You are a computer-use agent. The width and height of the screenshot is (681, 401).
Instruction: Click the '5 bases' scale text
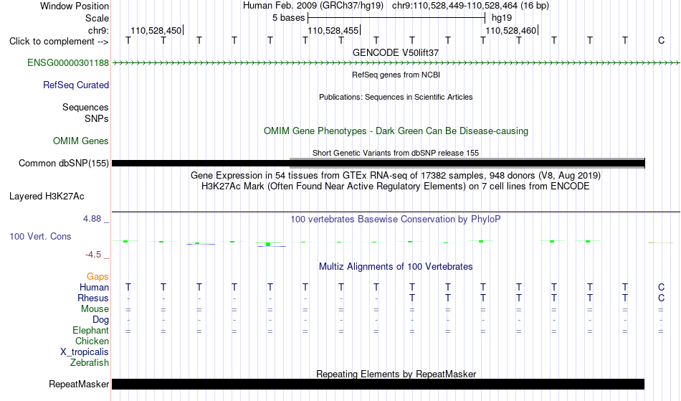(289, 18)
